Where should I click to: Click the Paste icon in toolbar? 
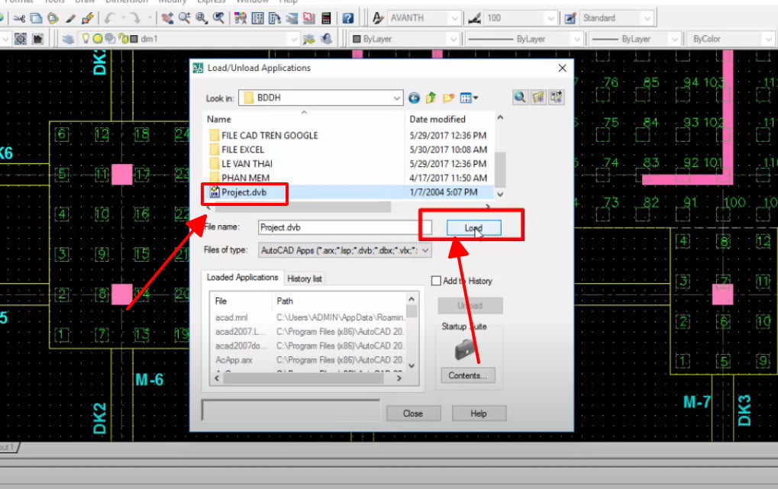[x=53, y=18]
